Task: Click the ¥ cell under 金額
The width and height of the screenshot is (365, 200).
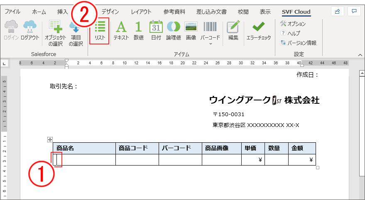Action: click(302, 160)
